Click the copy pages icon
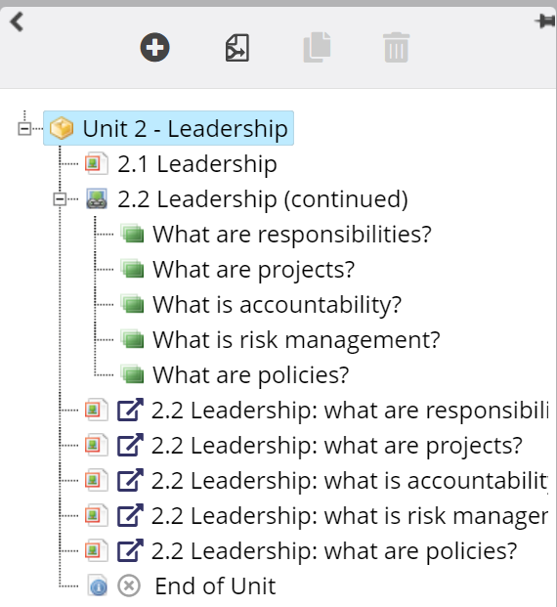Image resolution: width=557 pixels, height=607 pixels. pos(317,47)
